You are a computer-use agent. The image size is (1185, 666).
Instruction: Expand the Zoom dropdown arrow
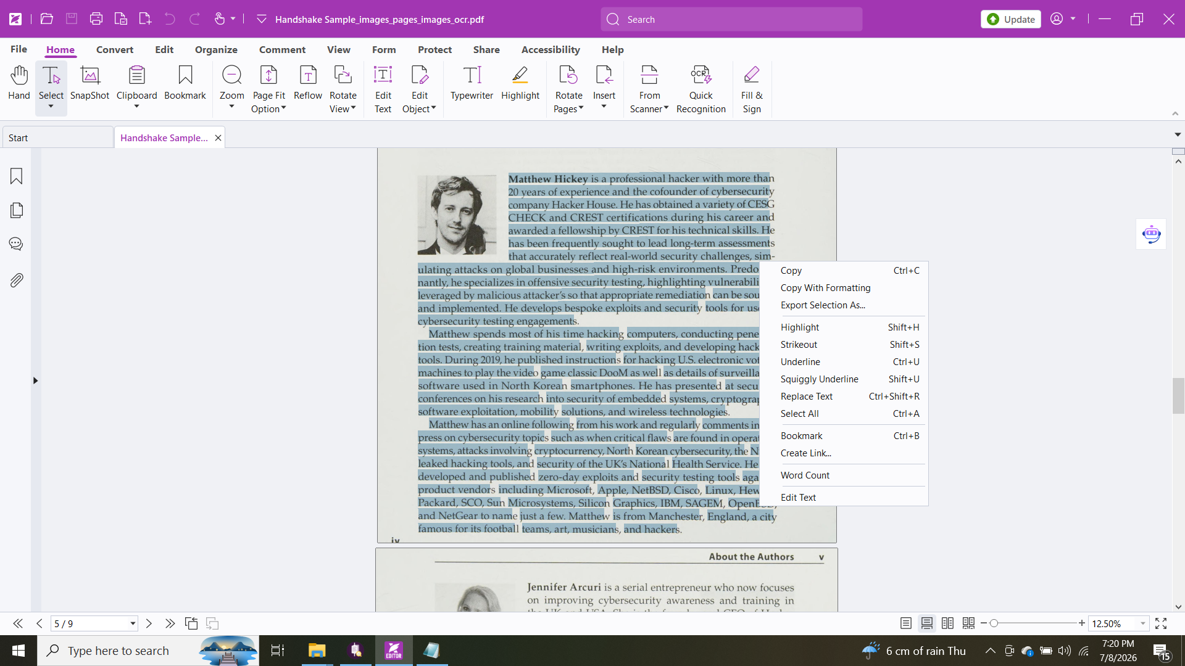(x=232, y=107)
